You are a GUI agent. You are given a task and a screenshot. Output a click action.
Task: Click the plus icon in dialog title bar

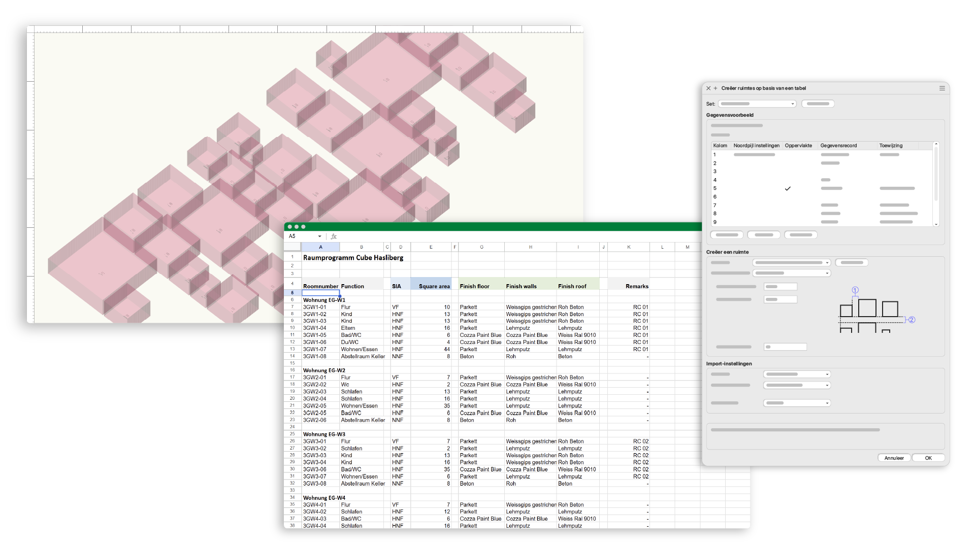tap(716, 88)
